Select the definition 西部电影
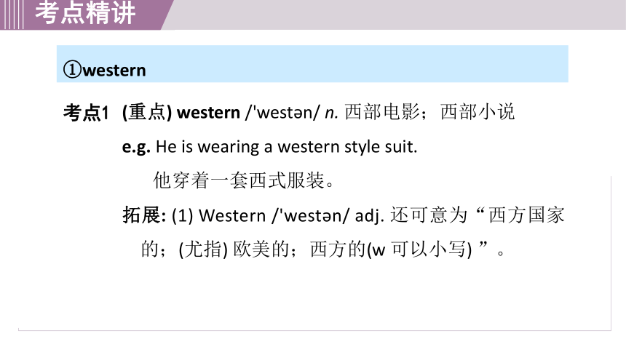626x352 pixels. 382,112
